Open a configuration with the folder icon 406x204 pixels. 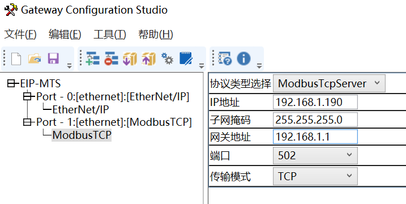pos(35,58)
